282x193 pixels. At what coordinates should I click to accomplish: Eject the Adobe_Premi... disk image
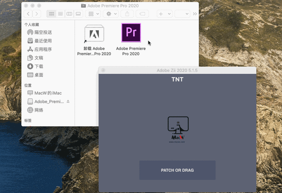pyautogui.click(x=68, y=102)
